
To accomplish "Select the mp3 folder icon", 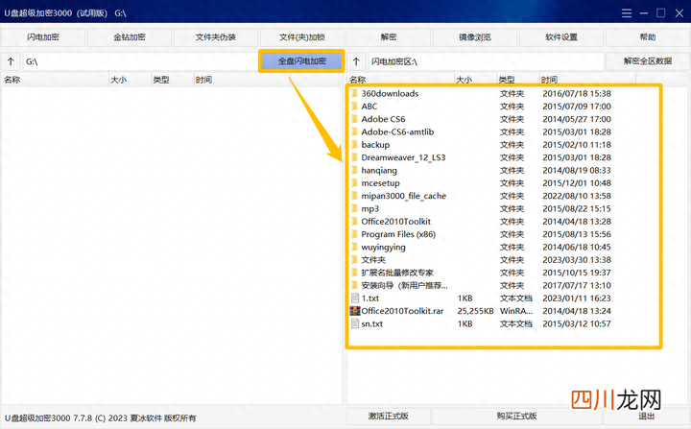I will [x=355, y=208].
